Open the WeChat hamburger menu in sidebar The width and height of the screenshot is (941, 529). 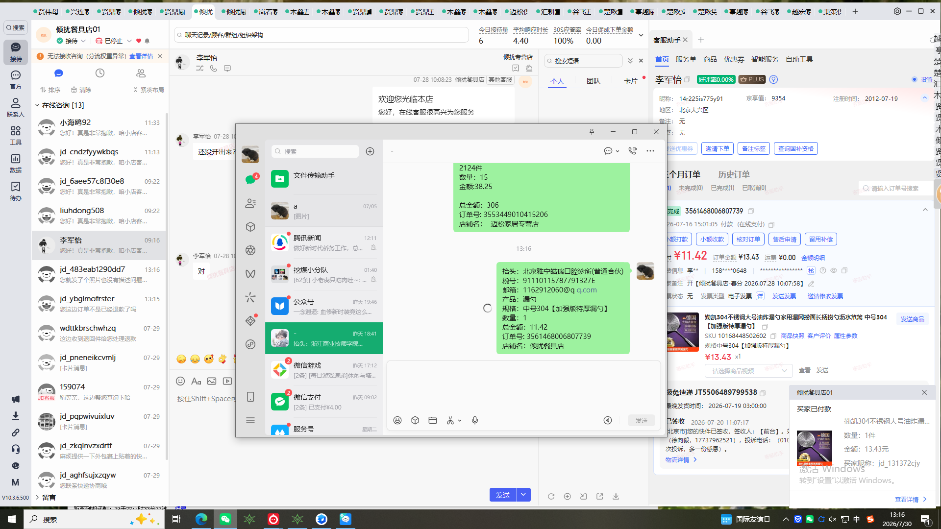[250, 420]
